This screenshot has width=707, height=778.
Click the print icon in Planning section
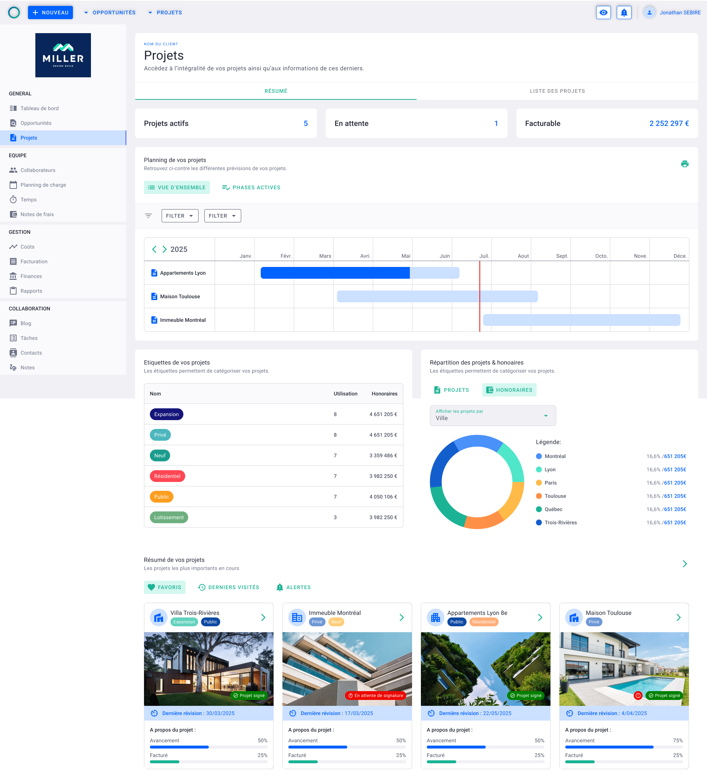(x=685, y=164)
